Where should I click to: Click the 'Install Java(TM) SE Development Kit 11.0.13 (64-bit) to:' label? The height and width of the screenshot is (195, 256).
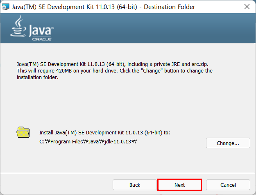point(105,132)
